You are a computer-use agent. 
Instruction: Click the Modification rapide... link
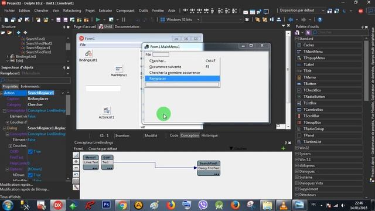(16, 185)
